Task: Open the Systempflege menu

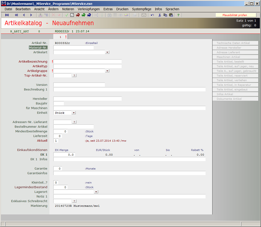Action: 142,9
